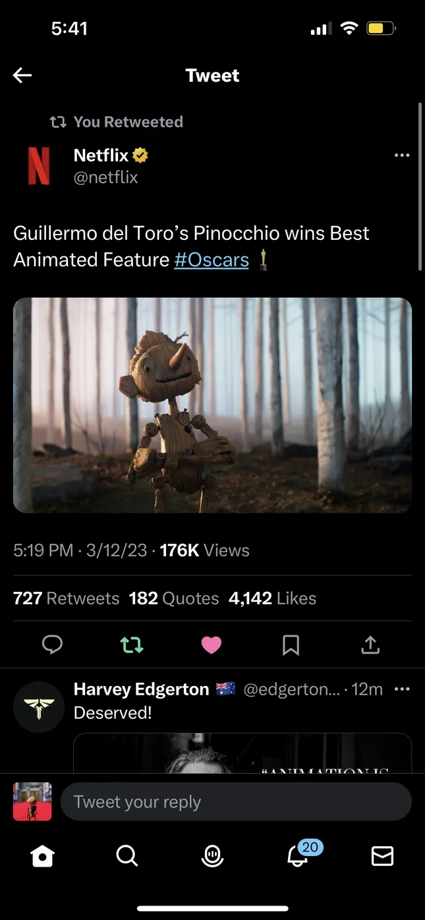Image resolution: width=425 pixels, height=920 pixels.
Task: View the 182 Quotes list
Action: (174, 598)
